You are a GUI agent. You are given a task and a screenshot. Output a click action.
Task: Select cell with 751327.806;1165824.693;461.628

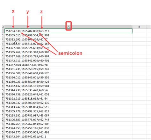tap(68, 48)
